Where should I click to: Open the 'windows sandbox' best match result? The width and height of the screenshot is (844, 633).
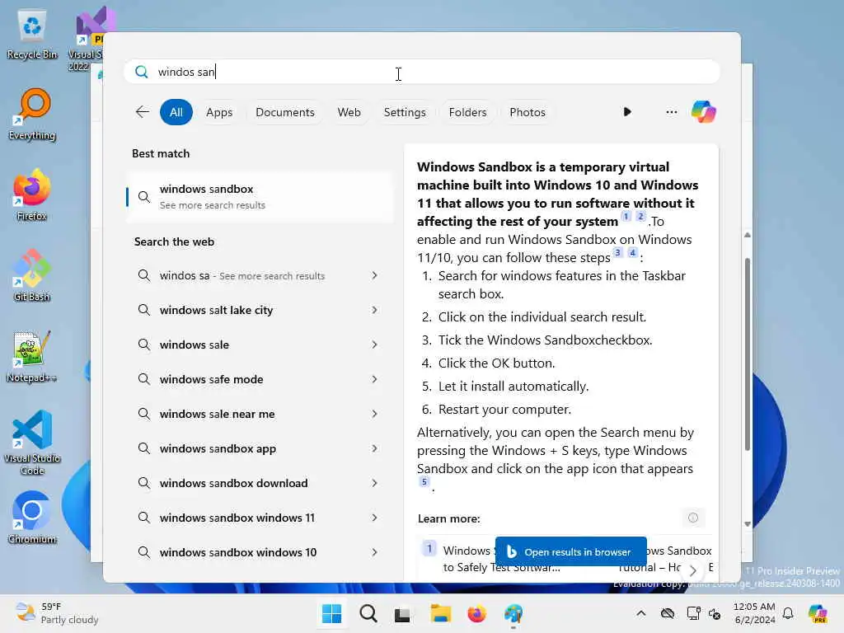(x=260, y=196)
